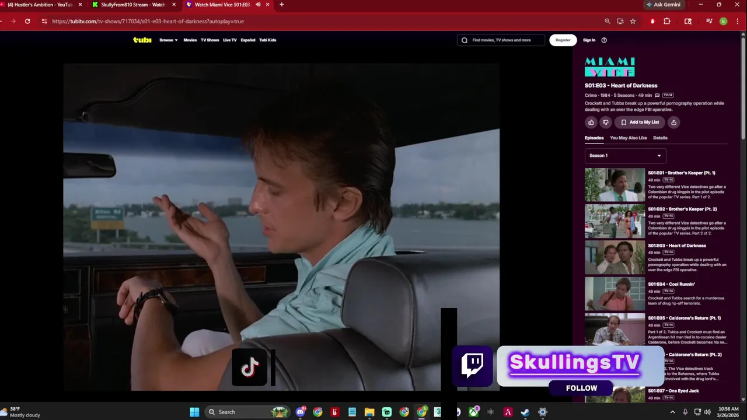Open the Chrome zoom magnifier icon
Screen dimensions: 747x420
click(x=608, y=21)
